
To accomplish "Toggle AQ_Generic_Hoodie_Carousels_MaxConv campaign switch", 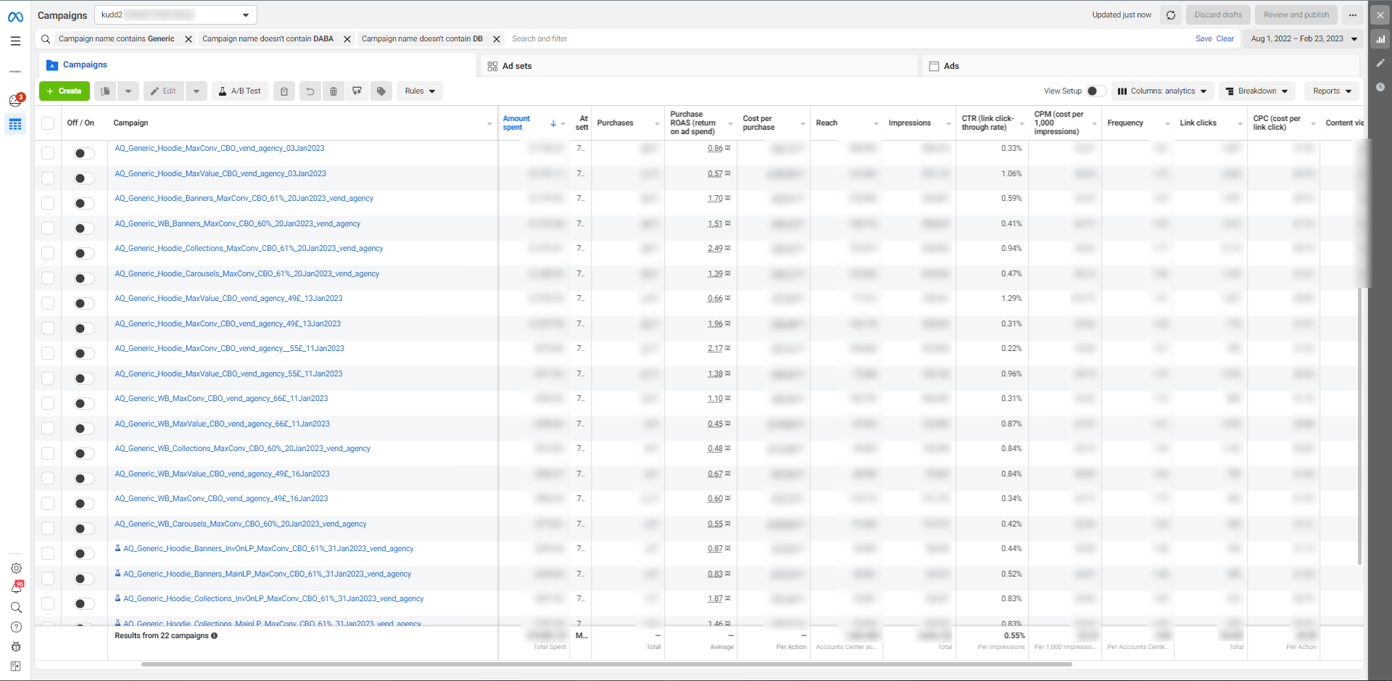I will tap(84, 278).
